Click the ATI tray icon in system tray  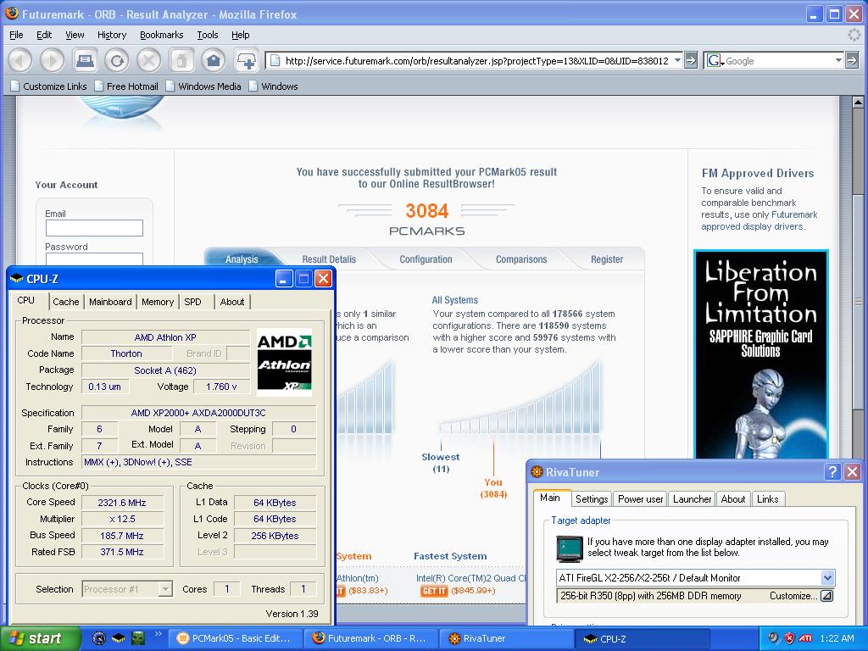(x=805, y=638)
